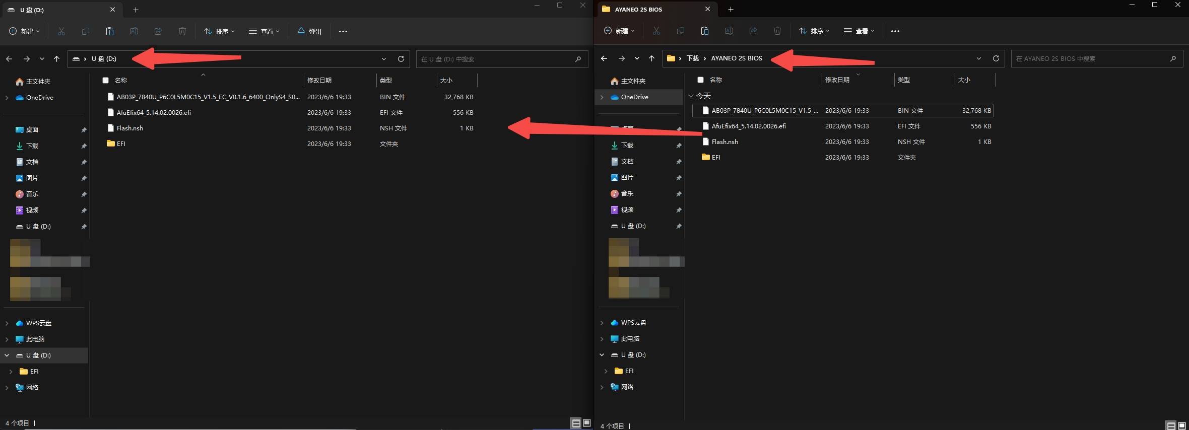Click 下载 breadcrumb in AYANEO 2S BIOS address bar
This screenshot has width=1189, height=430.
click(693, 58)
